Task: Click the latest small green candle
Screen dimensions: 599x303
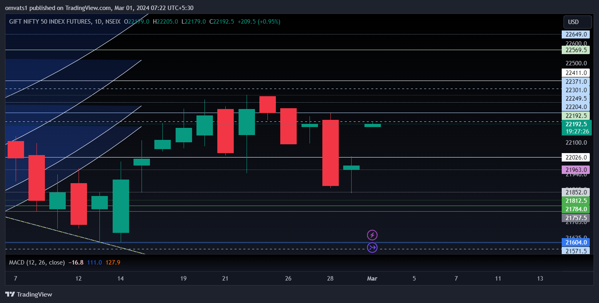Action: coord(372,125)
